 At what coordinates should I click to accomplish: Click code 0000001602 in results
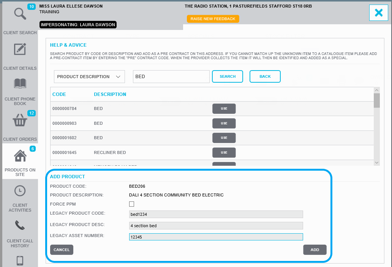(65, 138)
